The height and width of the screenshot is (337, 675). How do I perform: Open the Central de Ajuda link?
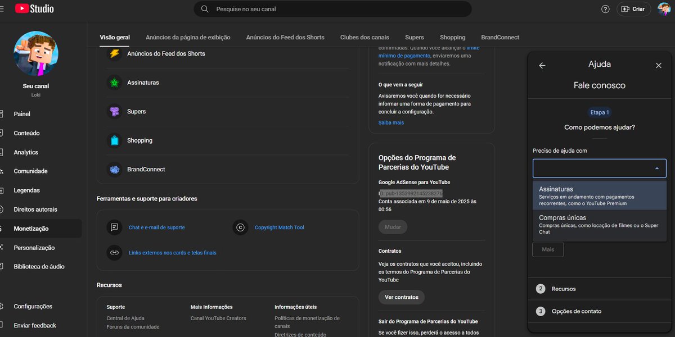point(125,318)
